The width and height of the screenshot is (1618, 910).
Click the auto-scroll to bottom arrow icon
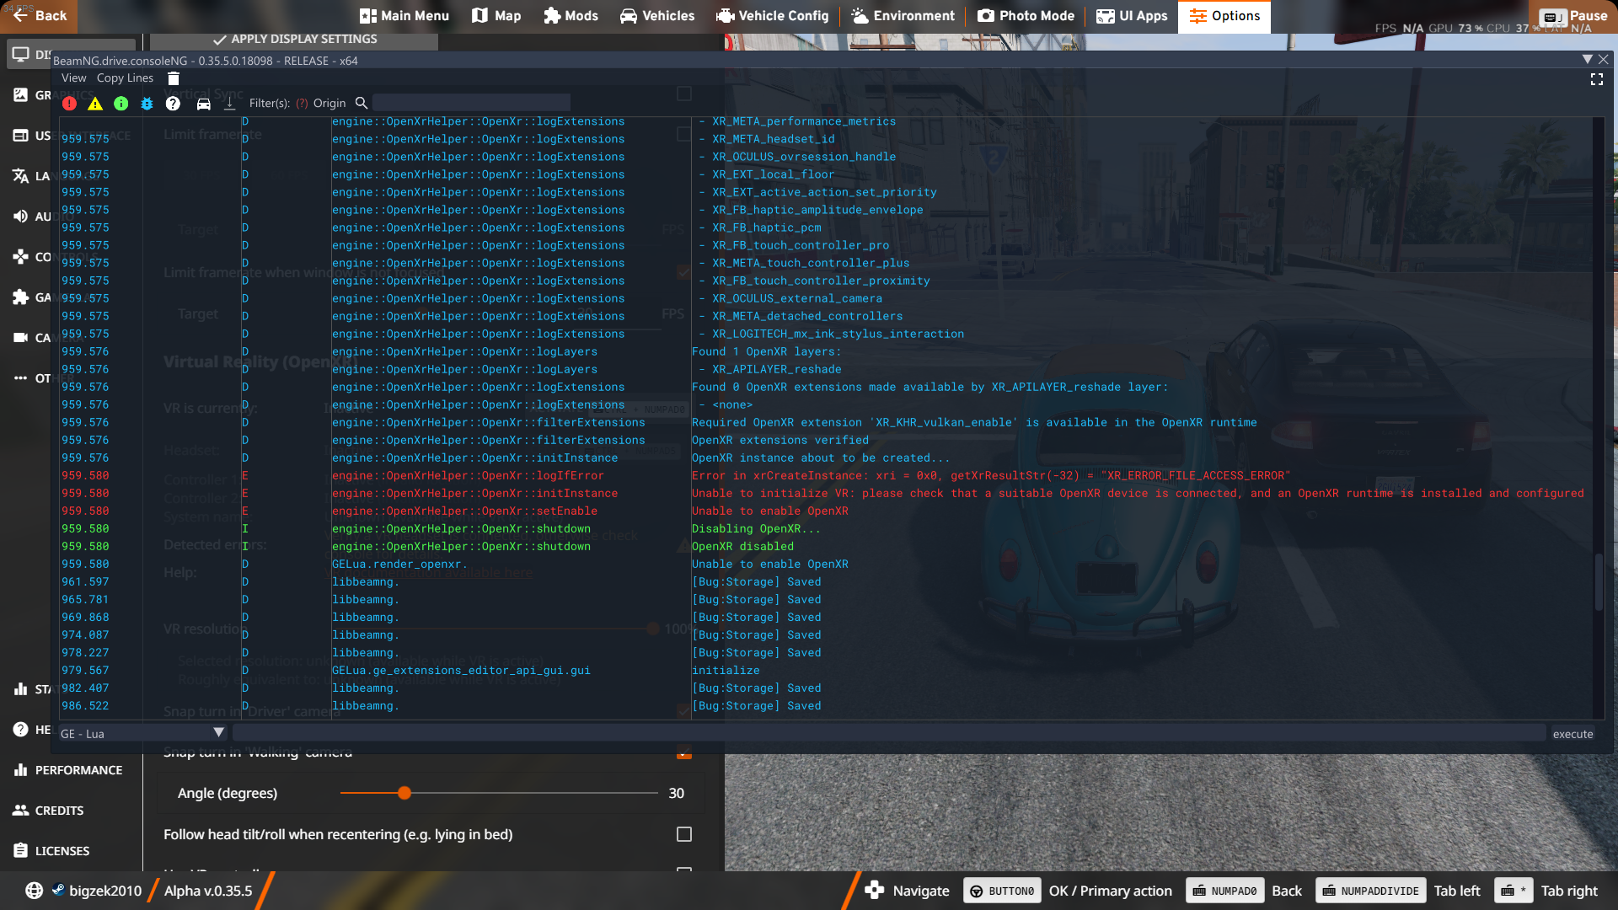click(x=229, y=104)
